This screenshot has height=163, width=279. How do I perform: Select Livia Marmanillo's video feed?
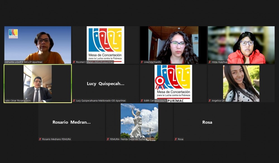tap(173, 45)
